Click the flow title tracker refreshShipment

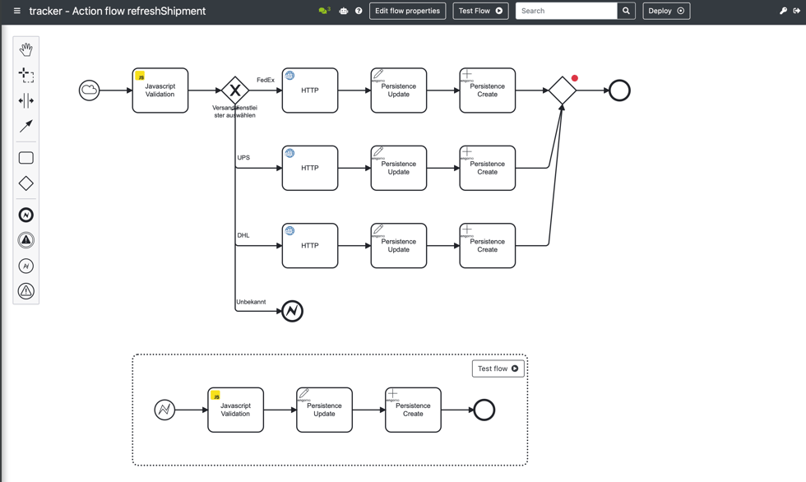click(x=117, y=11)
